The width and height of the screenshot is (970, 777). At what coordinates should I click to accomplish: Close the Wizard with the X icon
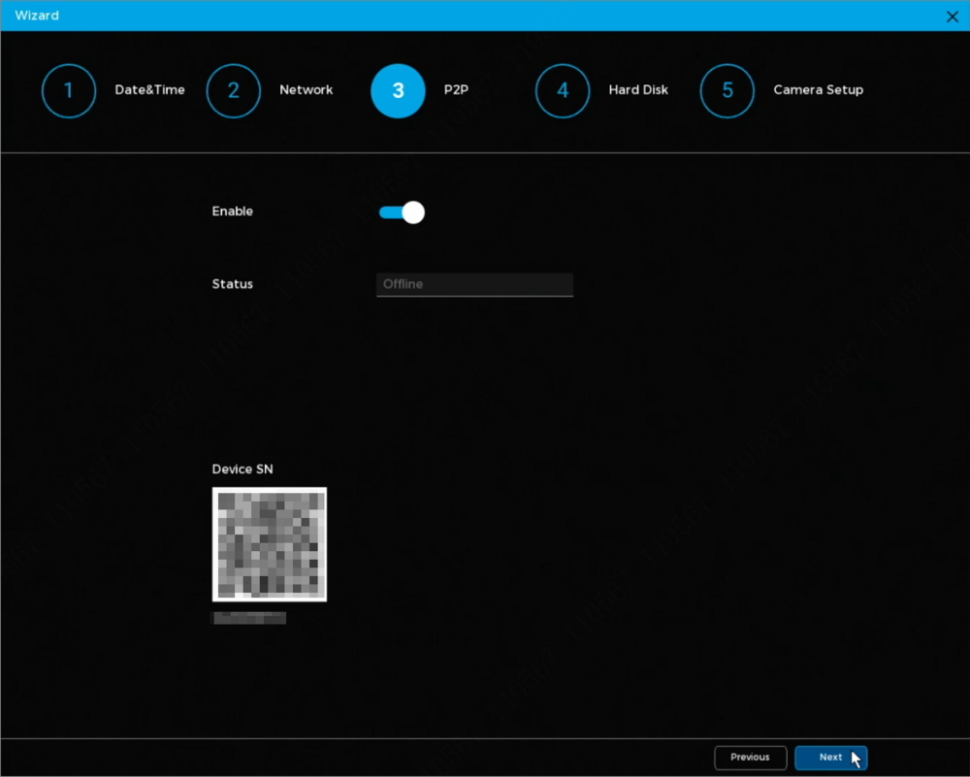click(952, 16)
